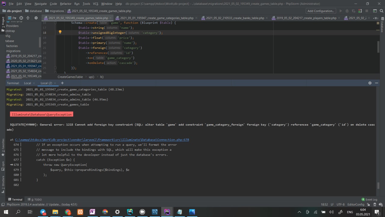Click the 18:52 cursor position indicator
Image resolution: width=385 pixels, height=217 pixels.
click(324, 204)
